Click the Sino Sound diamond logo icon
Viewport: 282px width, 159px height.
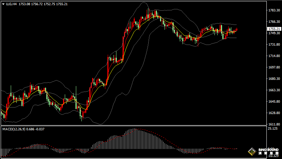click(x=252, y=152)
